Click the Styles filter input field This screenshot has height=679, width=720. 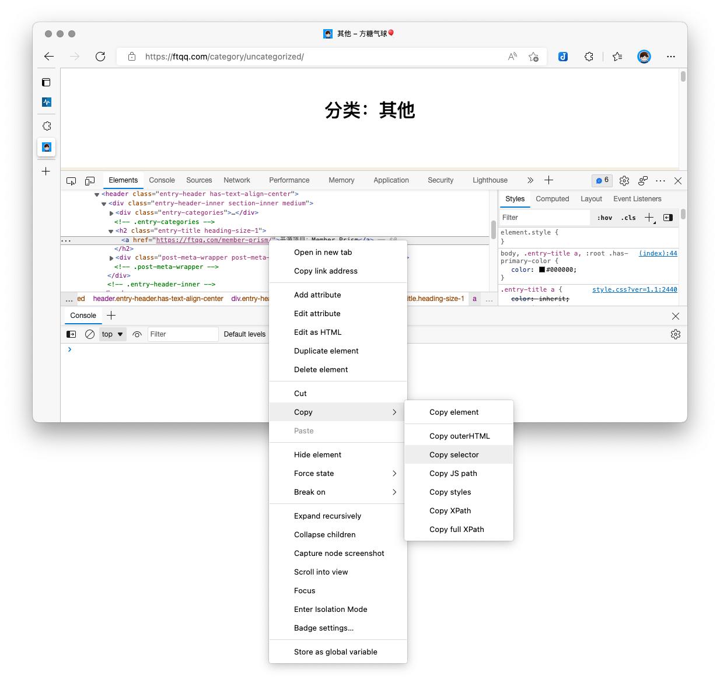(x=544, y=218)
